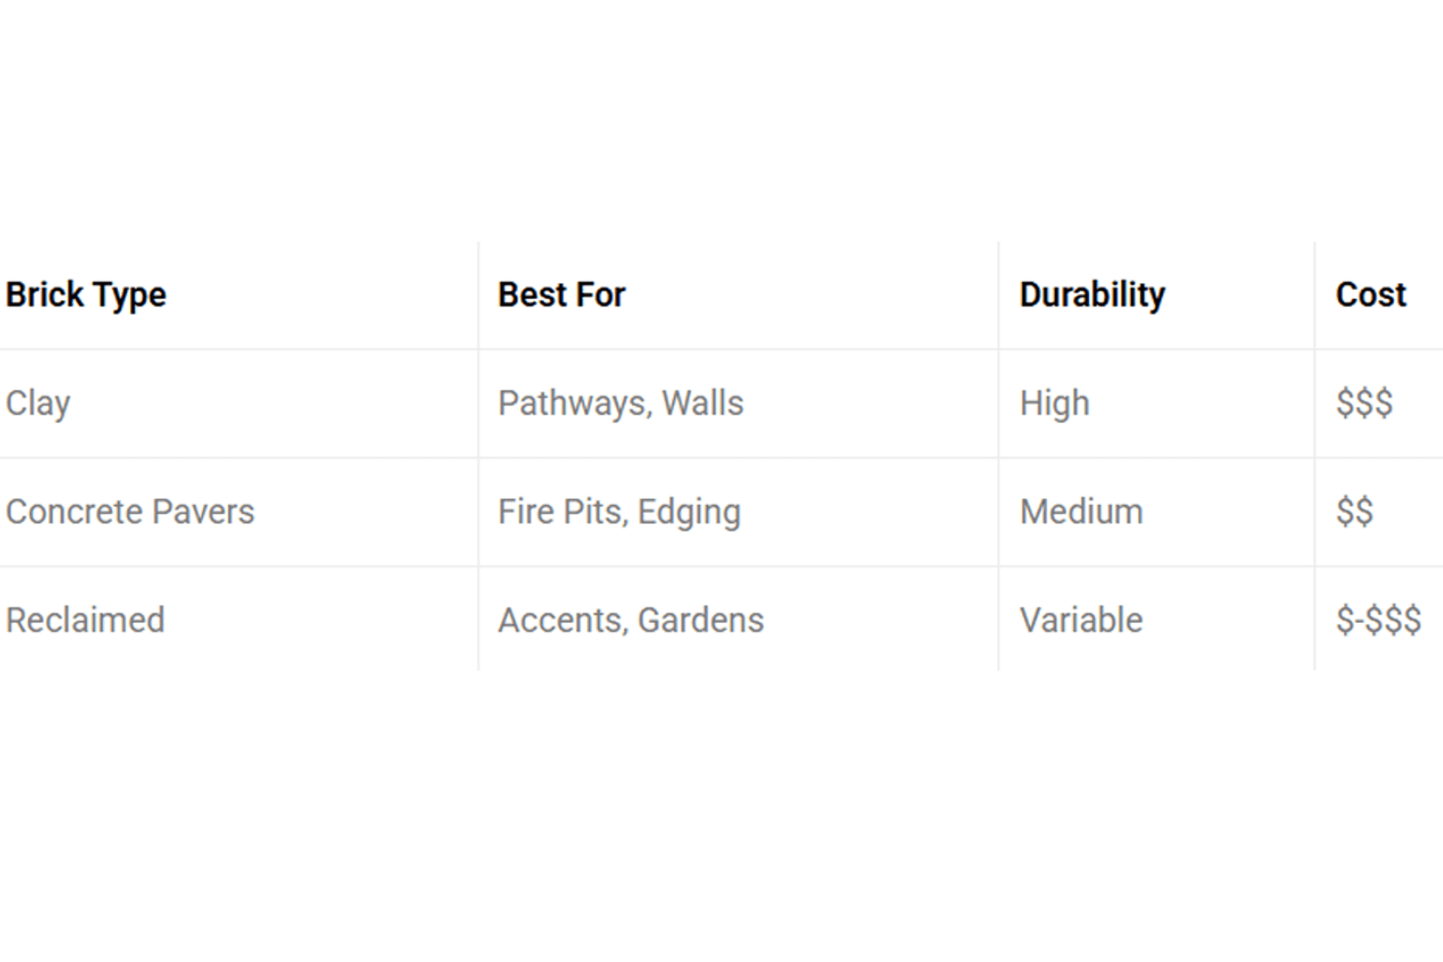Click the $$ cost for Concrete Pavers

coord(1354,512)
